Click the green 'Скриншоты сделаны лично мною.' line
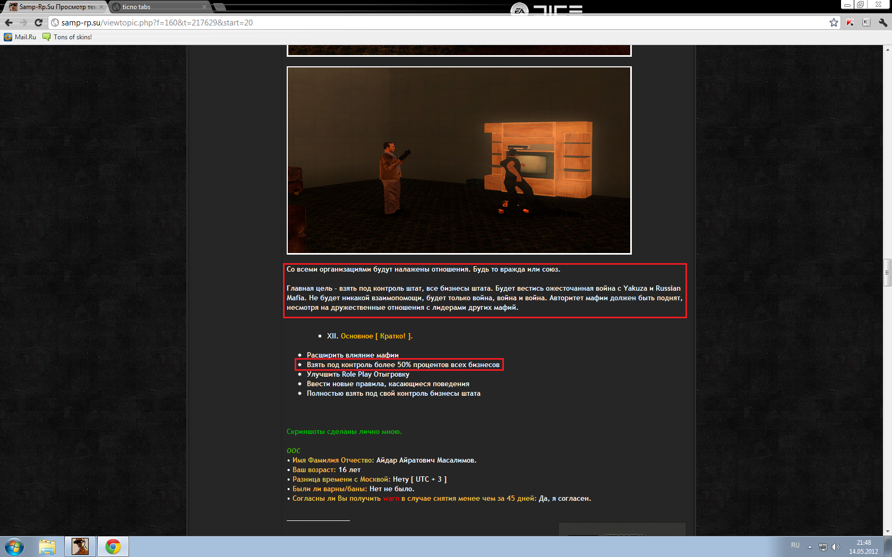Viewport: 892px width, 557px height. [344, 431]
